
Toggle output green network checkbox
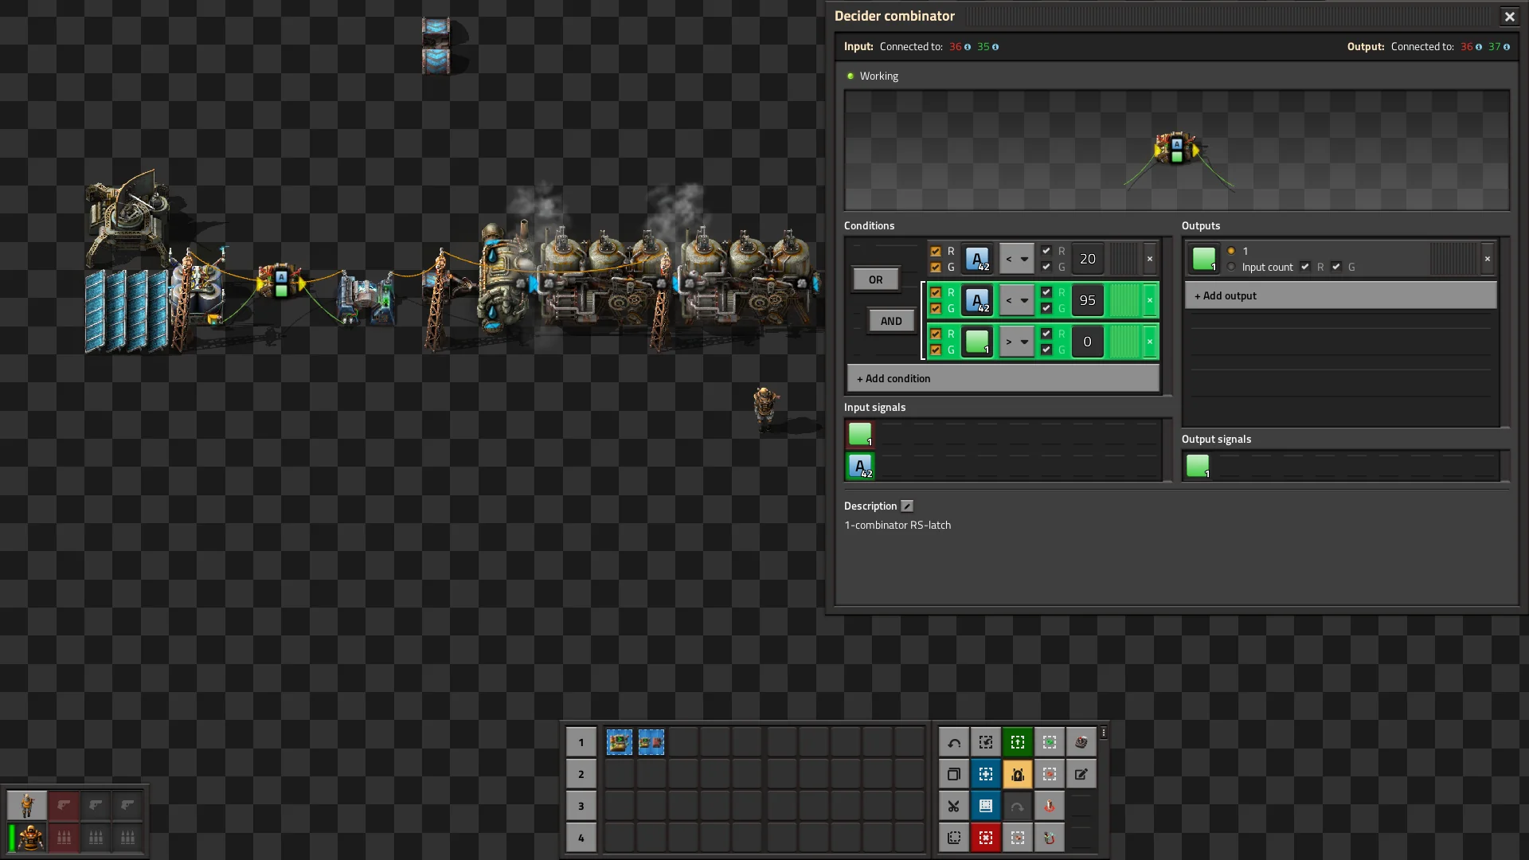pos(1336,267)
